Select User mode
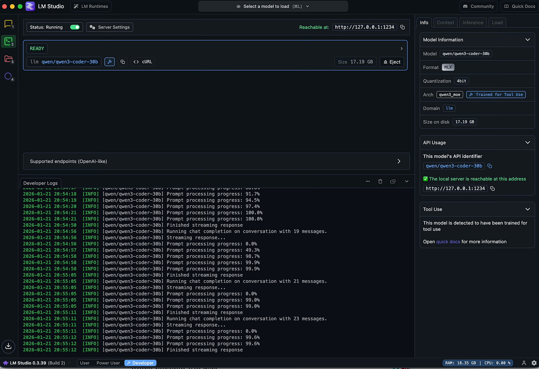539x369 pixels. click(x=85, y=363)
